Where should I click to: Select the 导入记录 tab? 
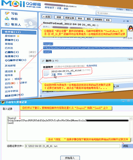(8, 109)
